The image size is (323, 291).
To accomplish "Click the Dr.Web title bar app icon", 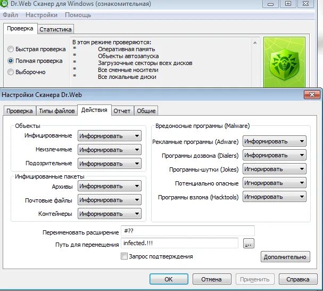I will (x=4, y=4).
